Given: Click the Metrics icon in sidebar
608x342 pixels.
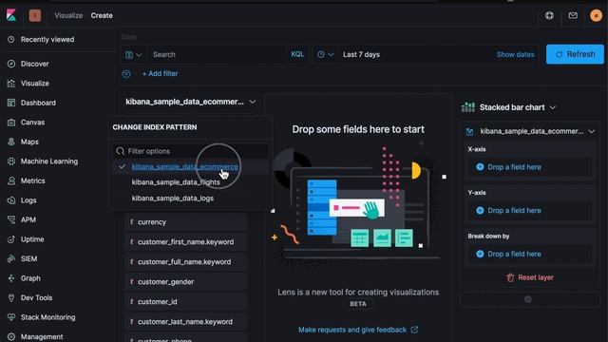Looking at the screenshot, I should tap(11, 180).
